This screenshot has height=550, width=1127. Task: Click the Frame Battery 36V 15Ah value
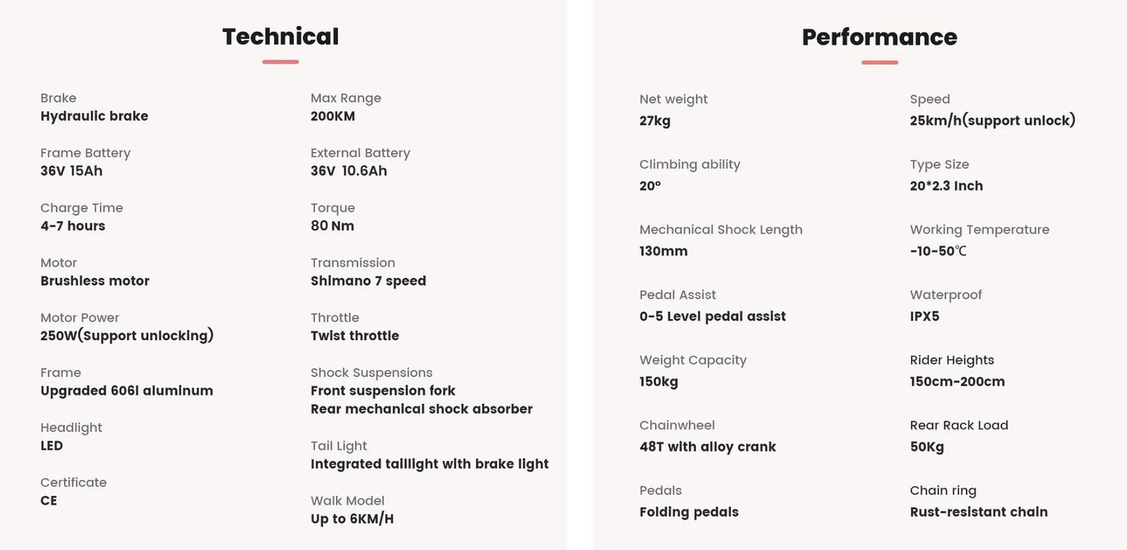[x=71, y=171]
